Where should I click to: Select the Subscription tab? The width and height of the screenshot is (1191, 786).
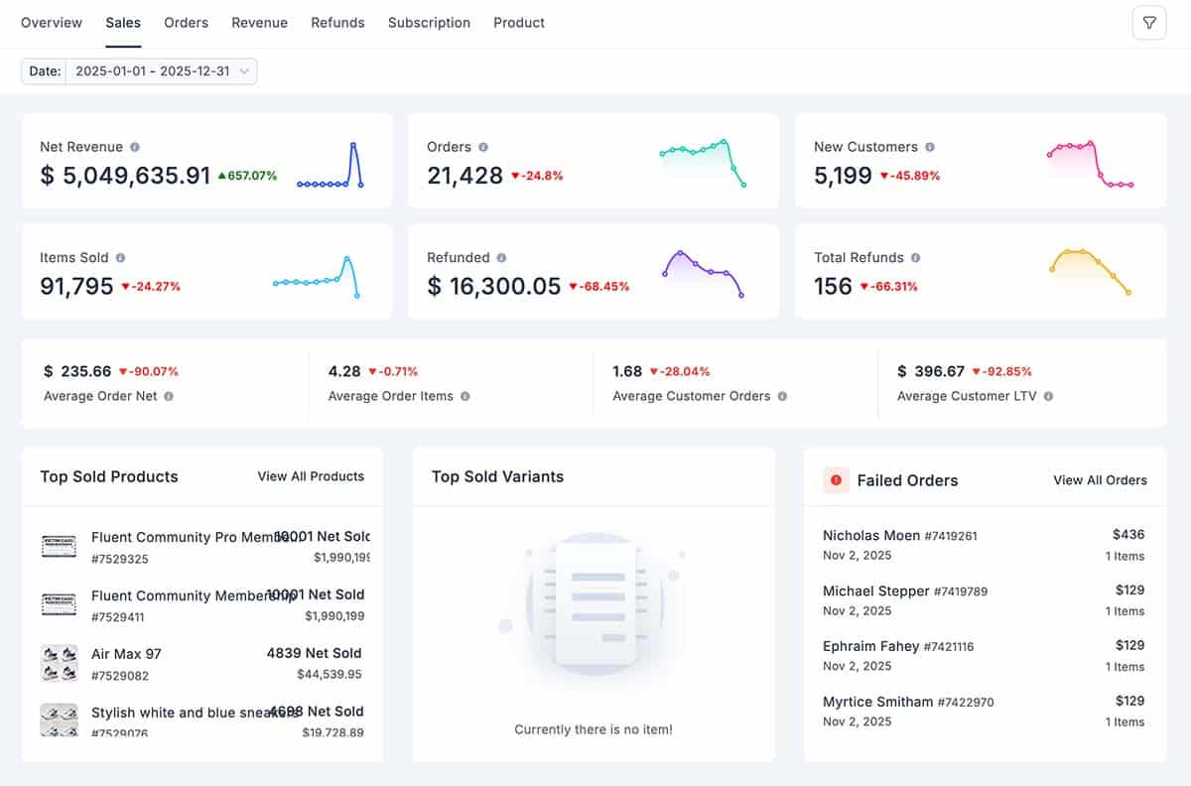pyautogui.click(x=429, y=22)
